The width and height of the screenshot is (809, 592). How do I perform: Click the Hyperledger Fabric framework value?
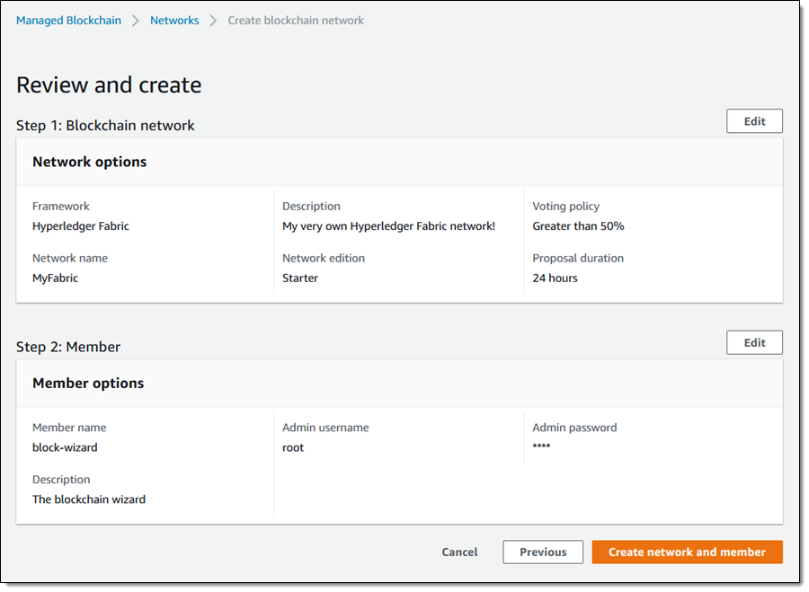coord(81,226)
